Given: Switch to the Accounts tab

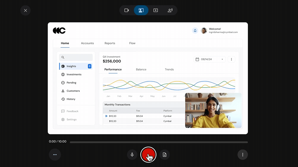Looking at the screenshot, I should (x=88, y=43).
